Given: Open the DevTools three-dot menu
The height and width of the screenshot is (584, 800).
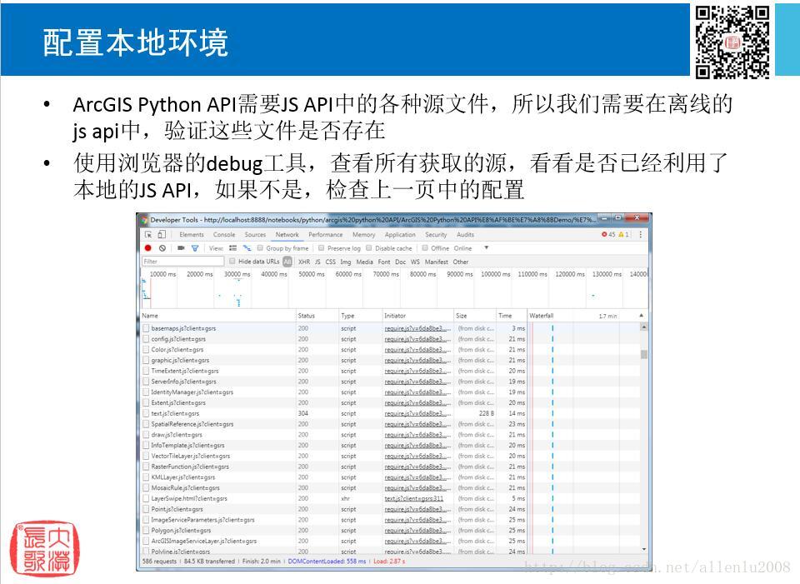Looking at the screenshot, I should click(x=640, y=235).
